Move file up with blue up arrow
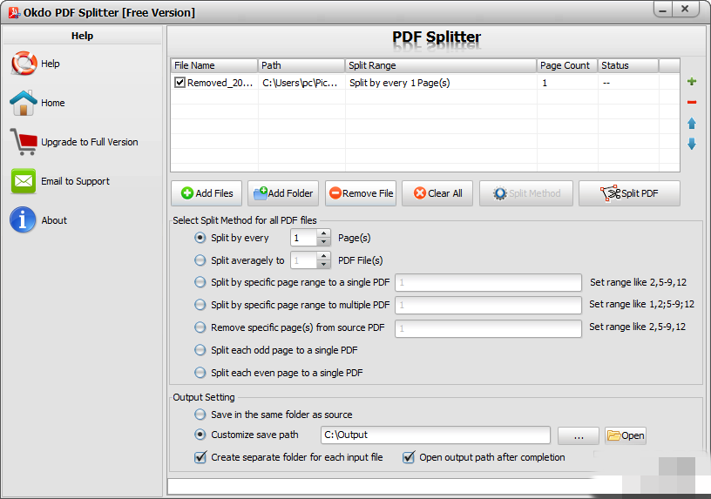The image size is (711, 499). 692,124
